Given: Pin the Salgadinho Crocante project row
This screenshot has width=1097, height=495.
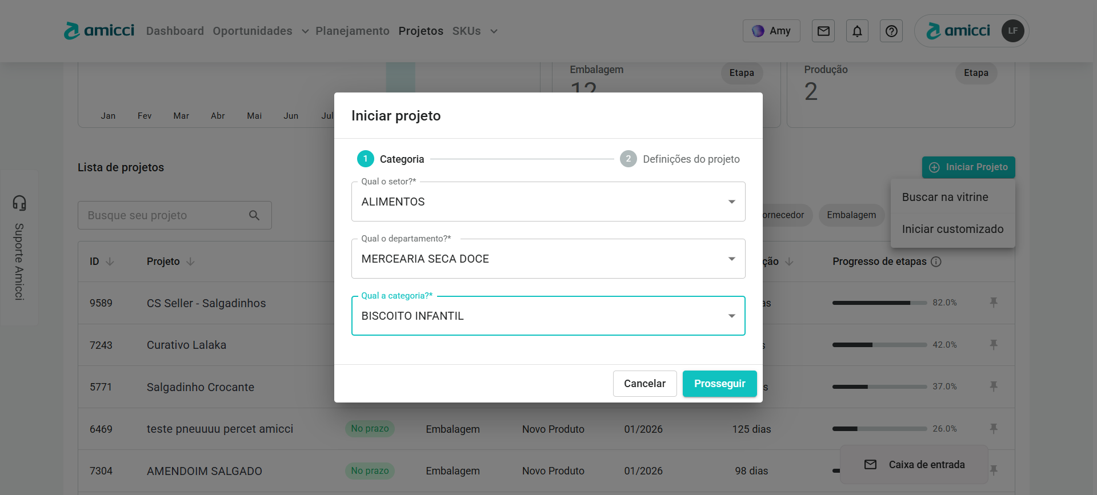Looking at the screenshot, I should click(x=994, y=387).
